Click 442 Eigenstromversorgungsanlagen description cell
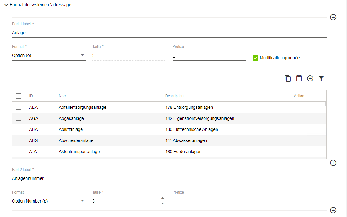 225,118
